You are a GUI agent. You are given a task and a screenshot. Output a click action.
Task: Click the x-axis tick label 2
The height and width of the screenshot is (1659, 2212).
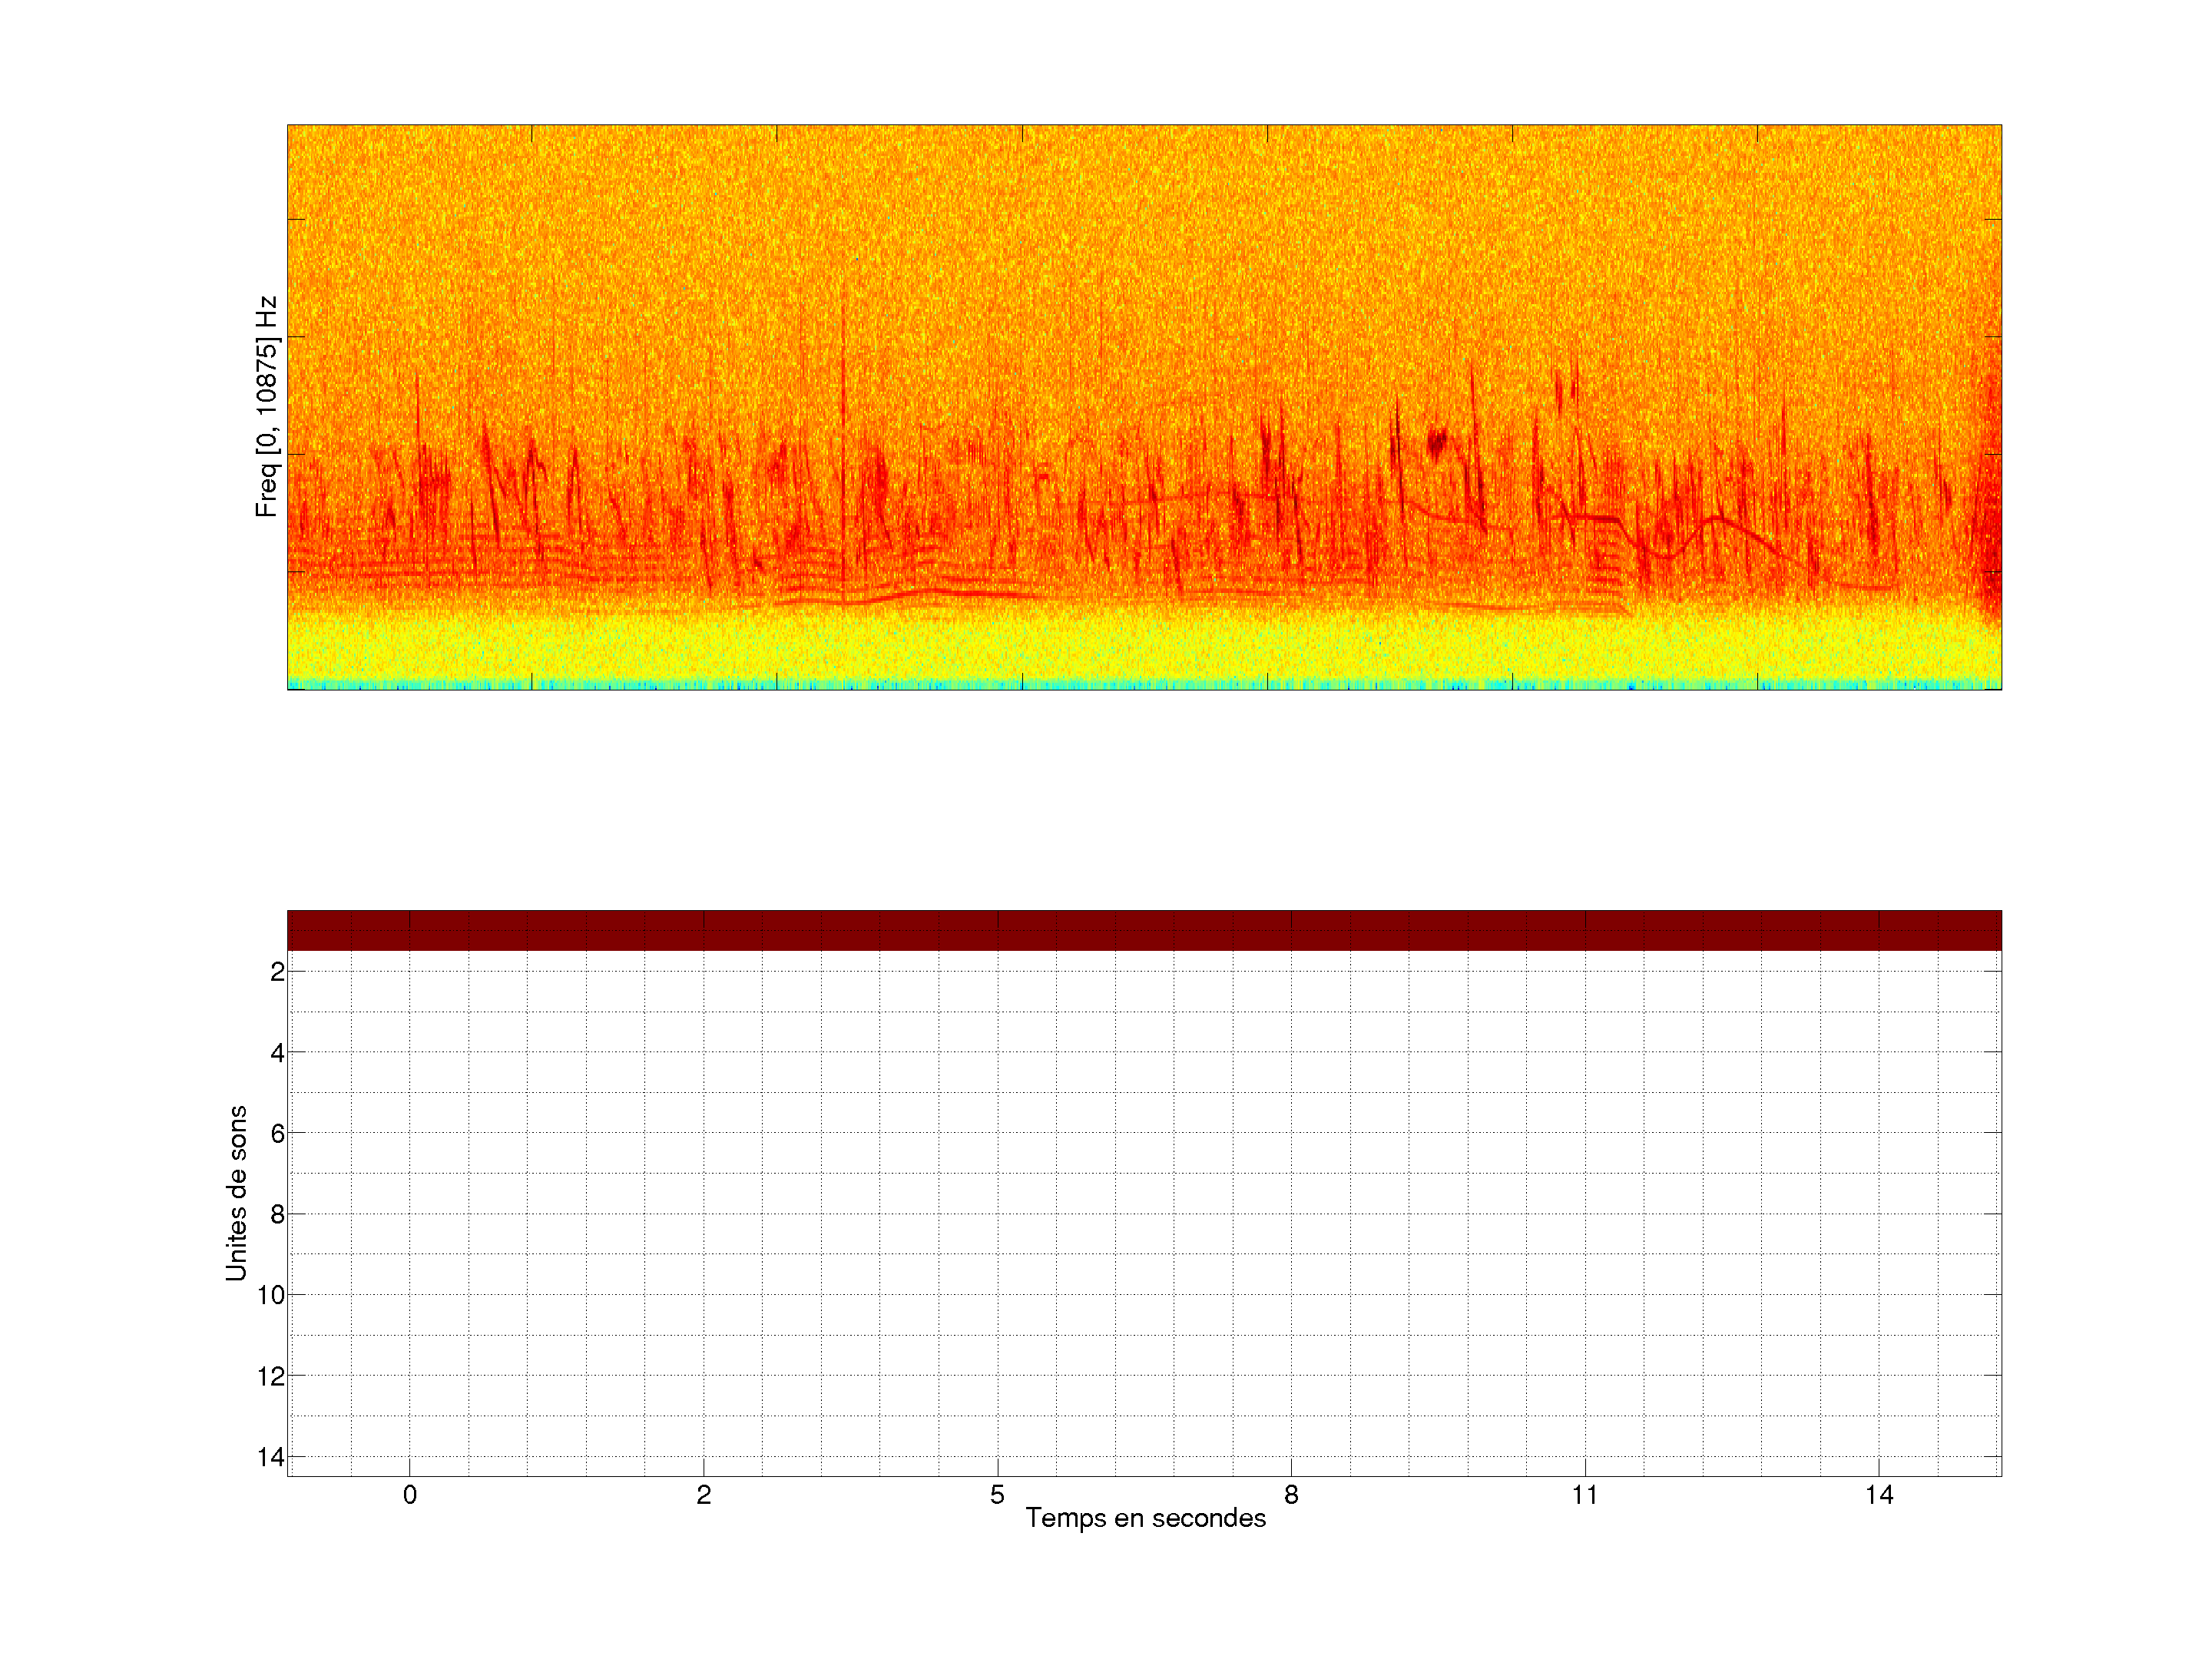[704, 1495]
